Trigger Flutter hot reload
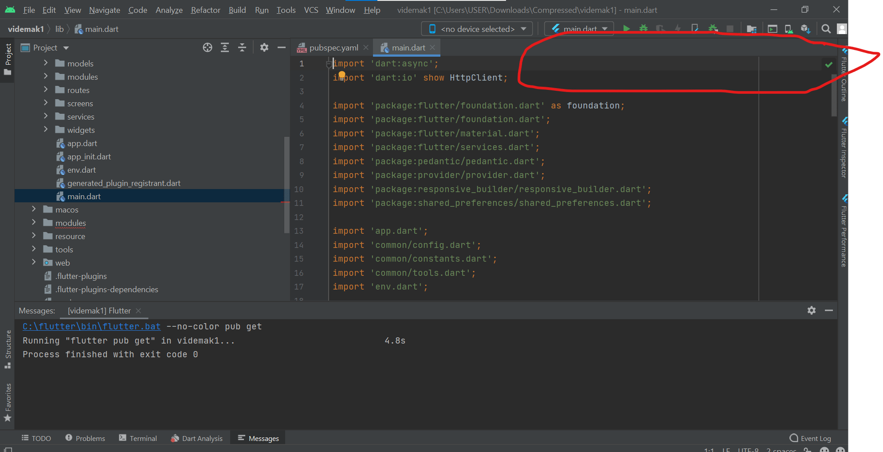Image resolution: width=883 pixels, height=452 pixels. pyautogui.click(x=677, y=28)
